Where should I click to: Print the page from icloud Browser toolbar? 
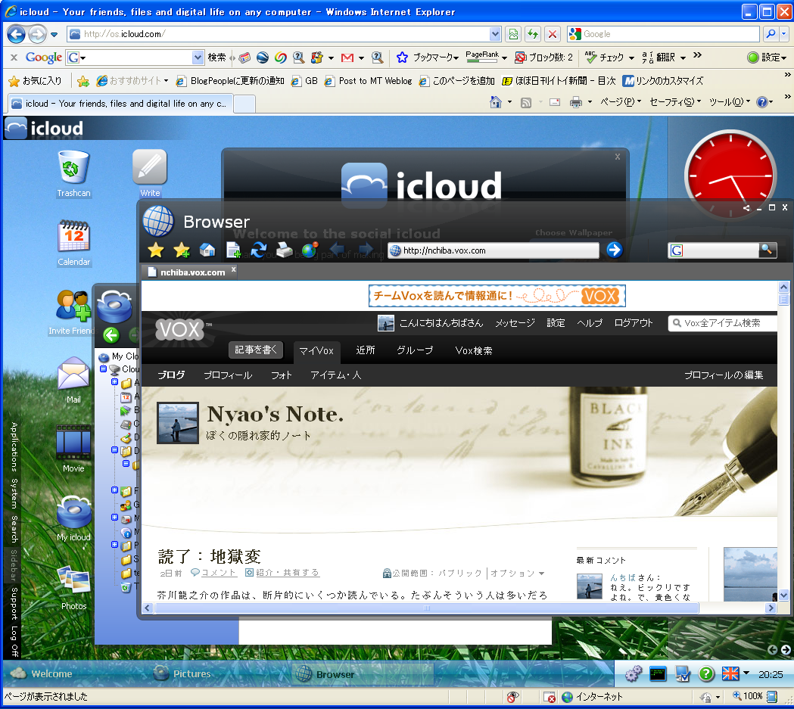tap(285, 250)
